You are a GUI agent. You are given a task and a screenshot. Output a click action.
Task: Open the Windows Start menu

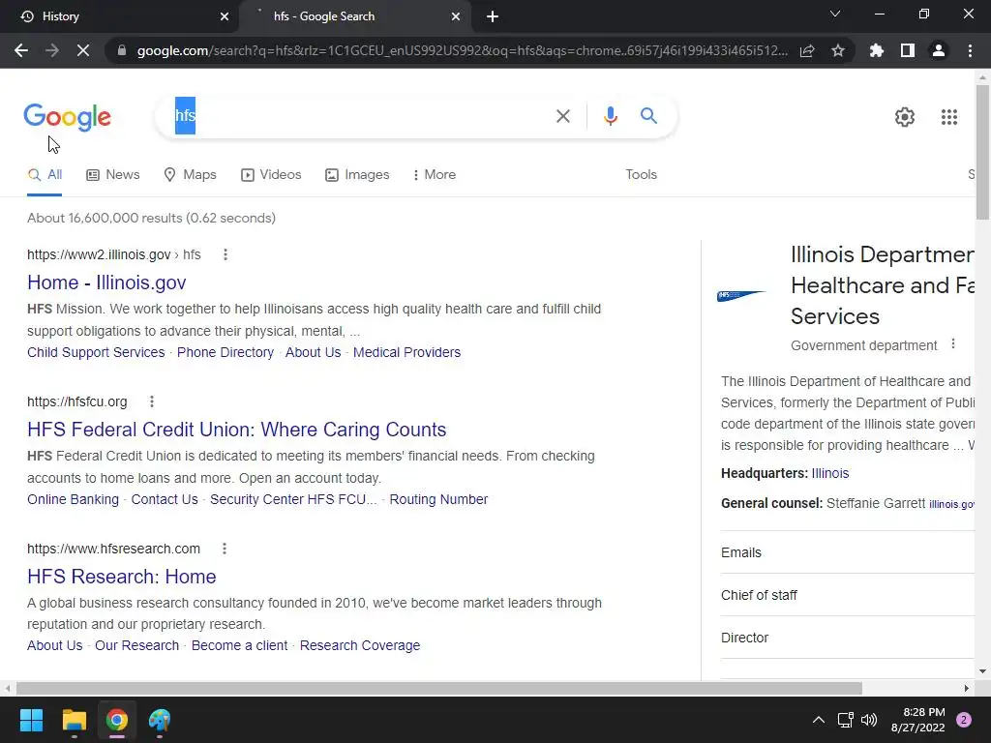pos(31,720)
